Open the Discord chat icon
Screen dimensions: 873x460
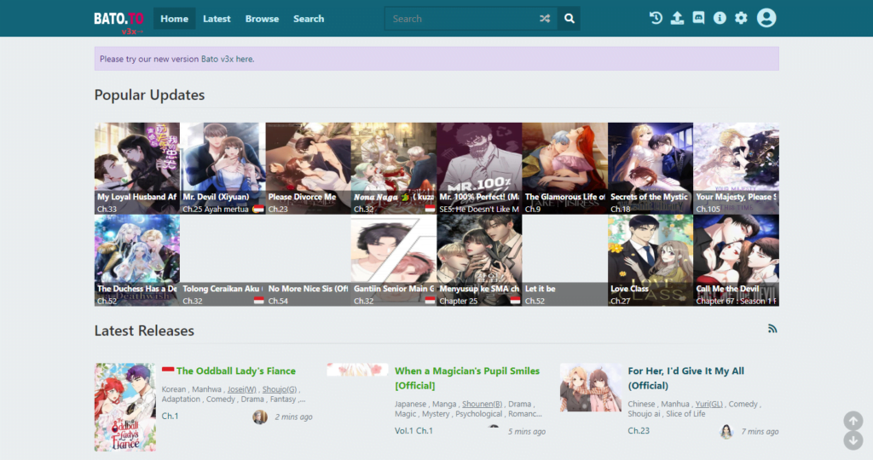pyautogui.click(x=698, y=18)
